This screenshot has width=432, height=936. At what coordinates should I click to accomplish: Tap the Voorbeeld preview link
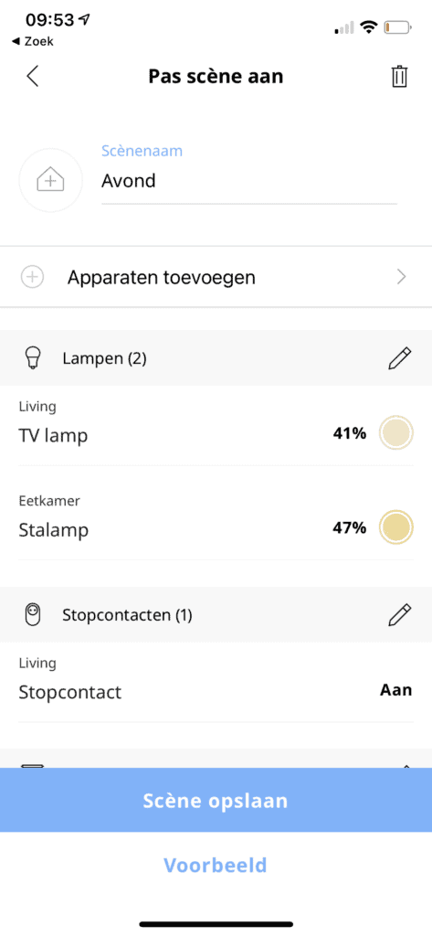click(x=216, y=865)
